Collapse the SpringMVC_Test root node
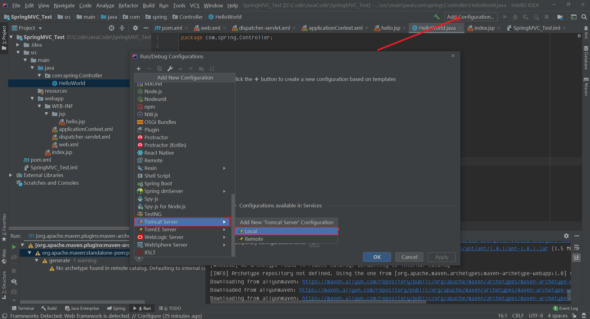 pos(11,37)
